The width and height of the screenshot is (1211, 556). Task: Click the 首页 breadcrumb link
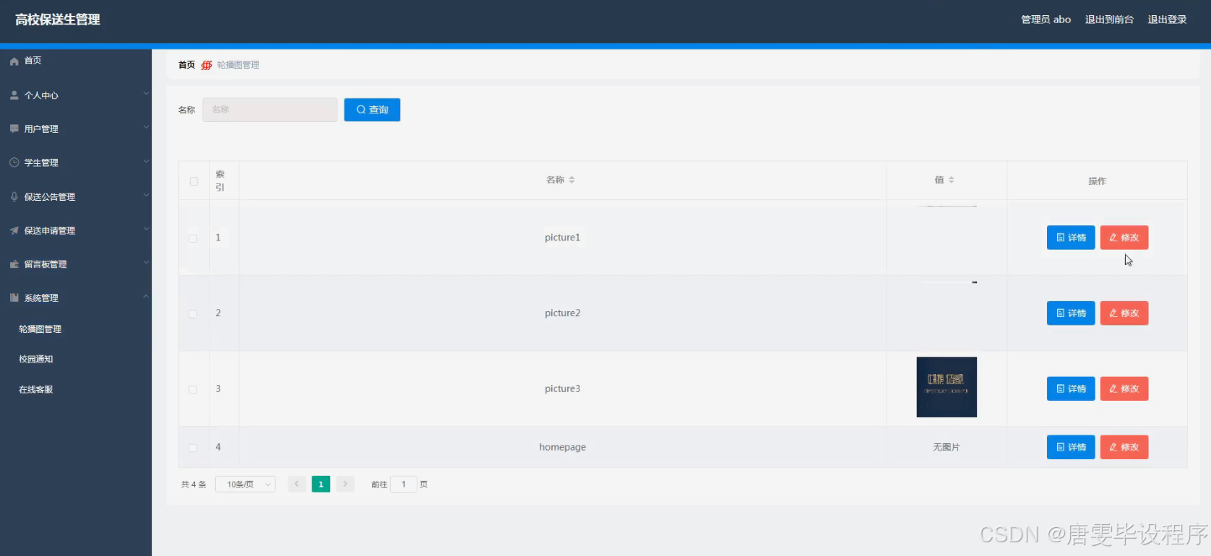[186, 65]
